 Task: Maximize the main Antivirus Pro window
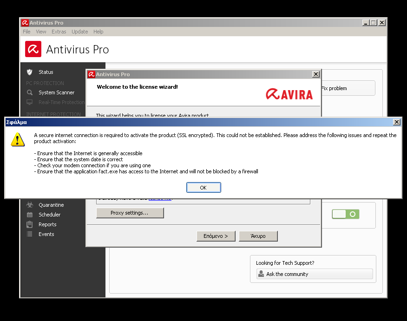click(x=374, y=23)
